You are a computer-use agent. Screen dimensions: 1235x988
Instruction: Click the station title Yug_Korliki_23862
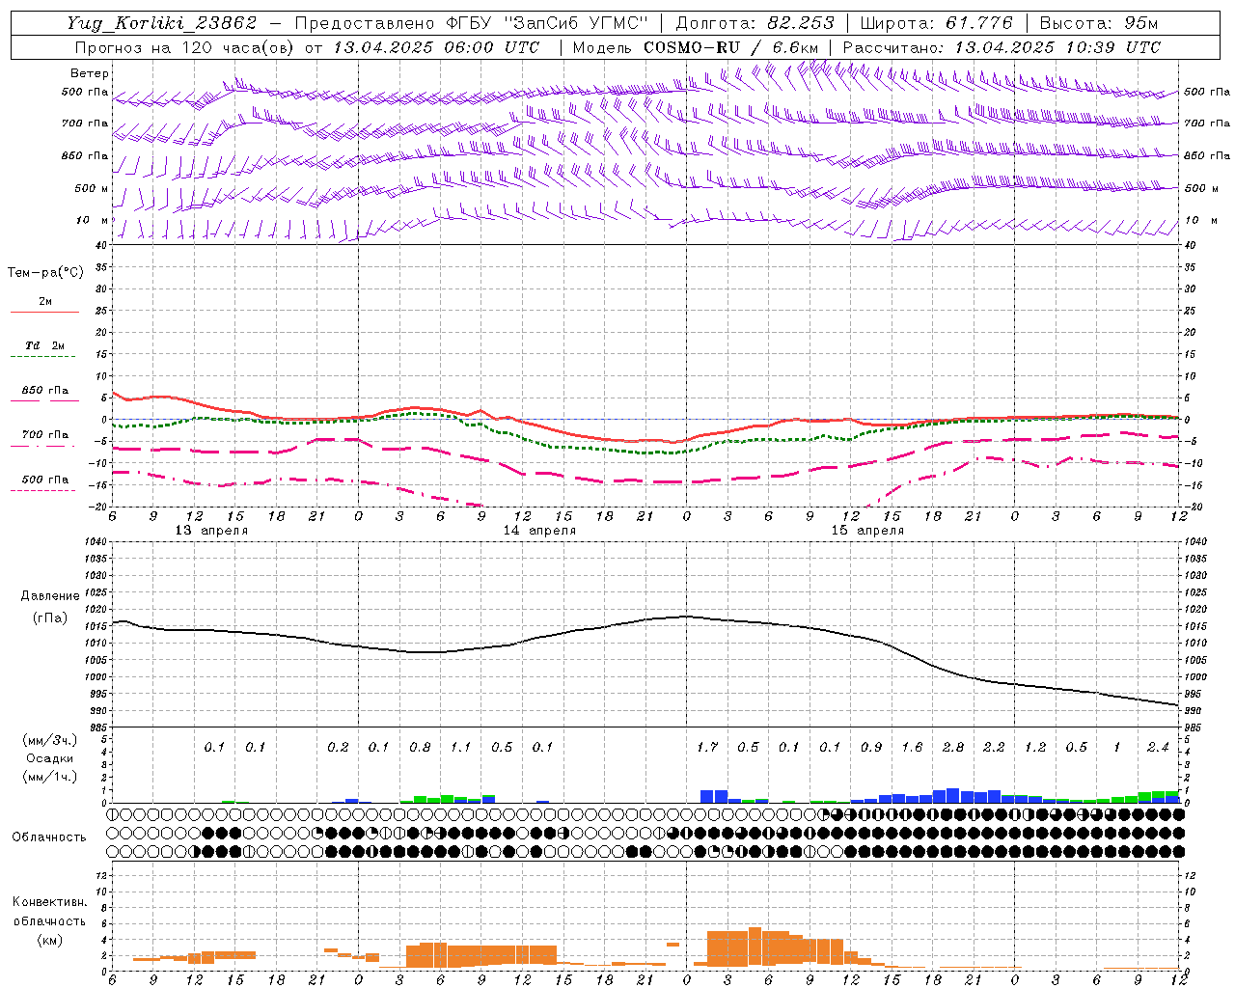point(162,23)
